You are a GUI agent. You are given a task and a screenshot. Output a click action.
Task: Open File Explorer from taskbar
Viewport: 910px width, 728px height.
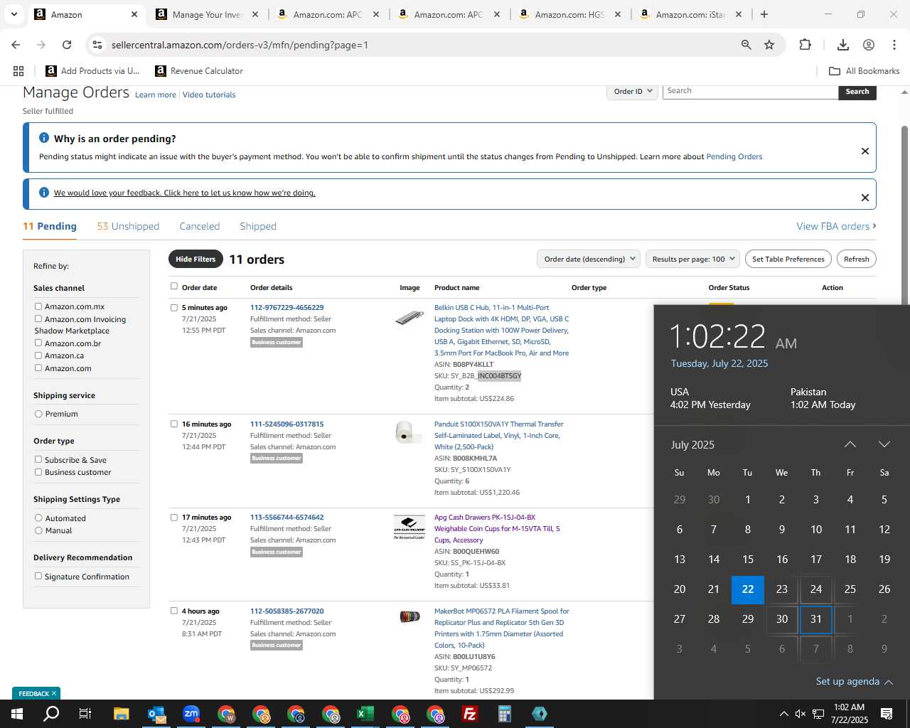pos(122,714)
